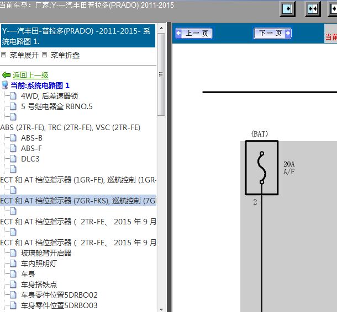The width and height of the screenshot is (337, 312).
Task: Click page icon beside 车身零件位置5DRBO03
Action: pyautogui.click(x=13, y=306)
